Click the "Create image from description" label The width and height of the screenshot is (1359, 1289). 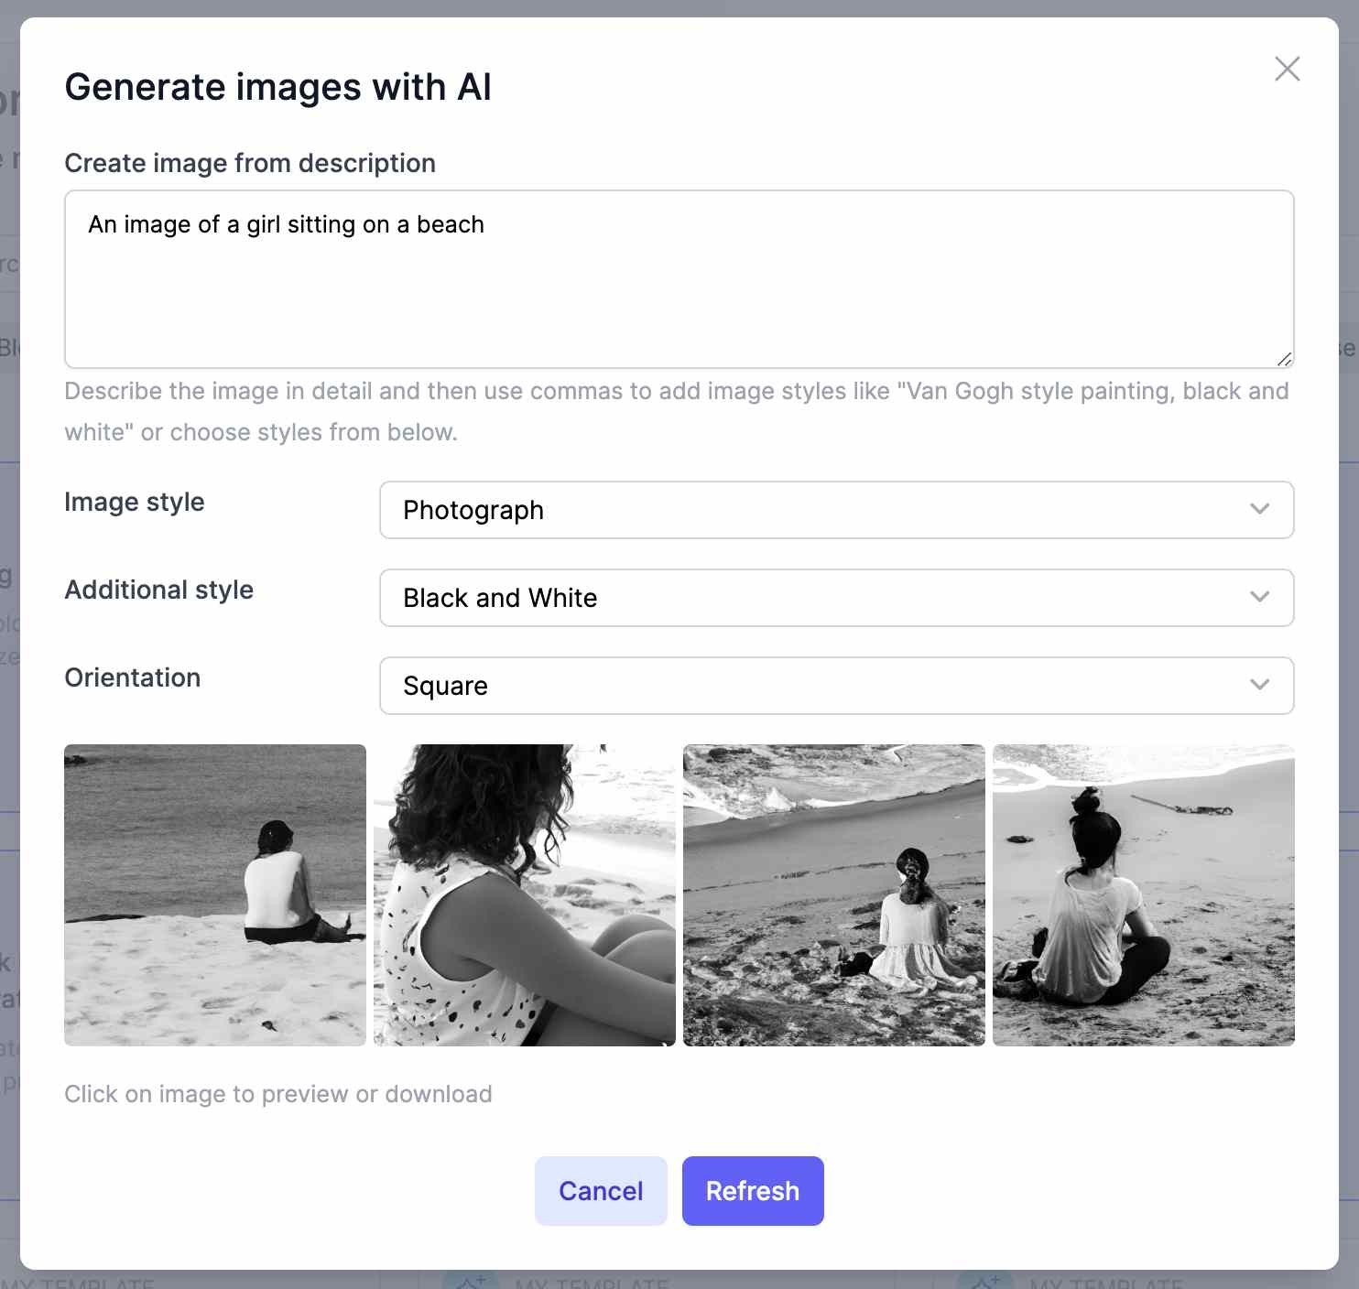250,163
